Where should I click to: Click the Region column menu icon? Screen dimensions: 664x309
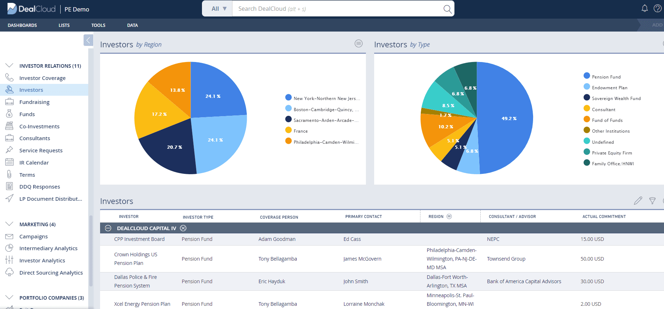(x=449, y=217)
